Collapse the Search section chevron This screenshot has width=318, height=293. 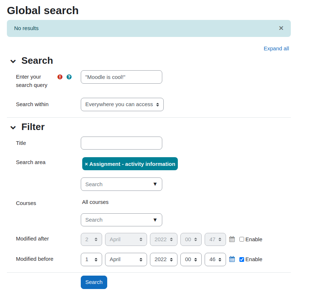pyautogui.click(x=13, y=61)
